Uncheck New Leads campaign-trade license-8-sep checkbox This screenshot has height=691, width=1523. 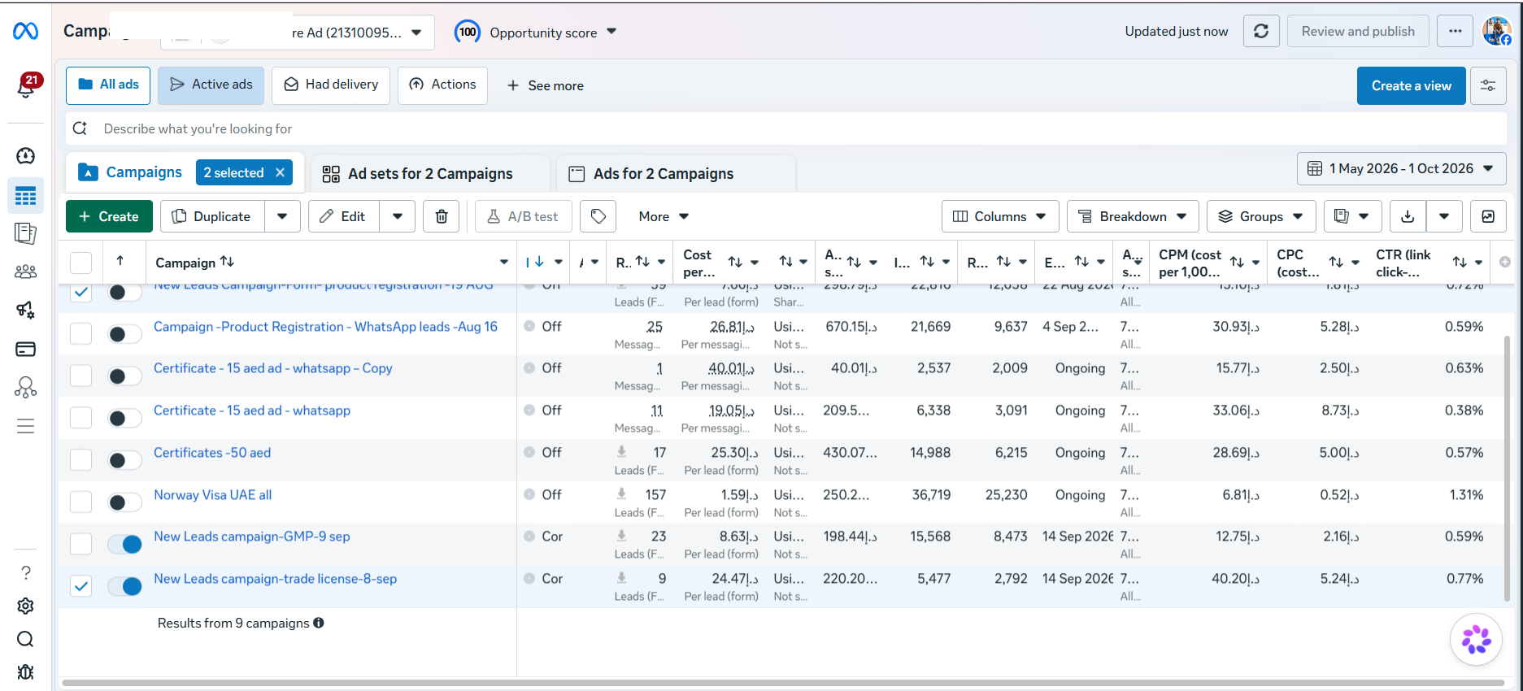click(x=81, y=585)
